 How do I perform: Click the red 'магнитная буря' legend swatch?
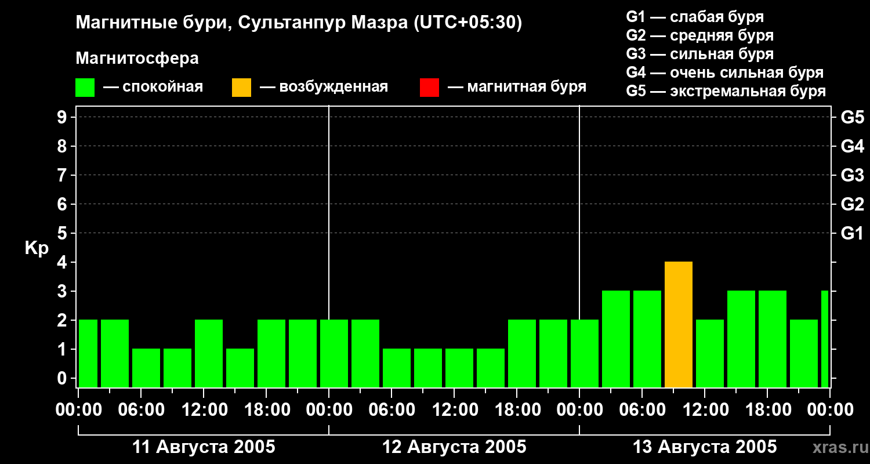[x=430, y=88]
